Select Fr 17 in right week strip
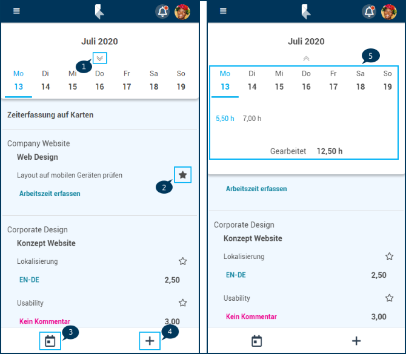This screenshot has width=406, height=354. click(333, 80)
